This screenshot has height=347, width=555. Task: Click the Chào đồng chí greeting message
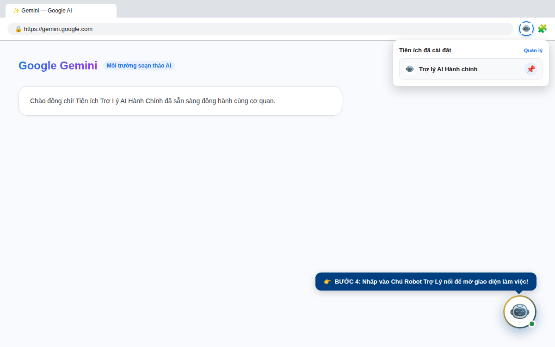180,101
